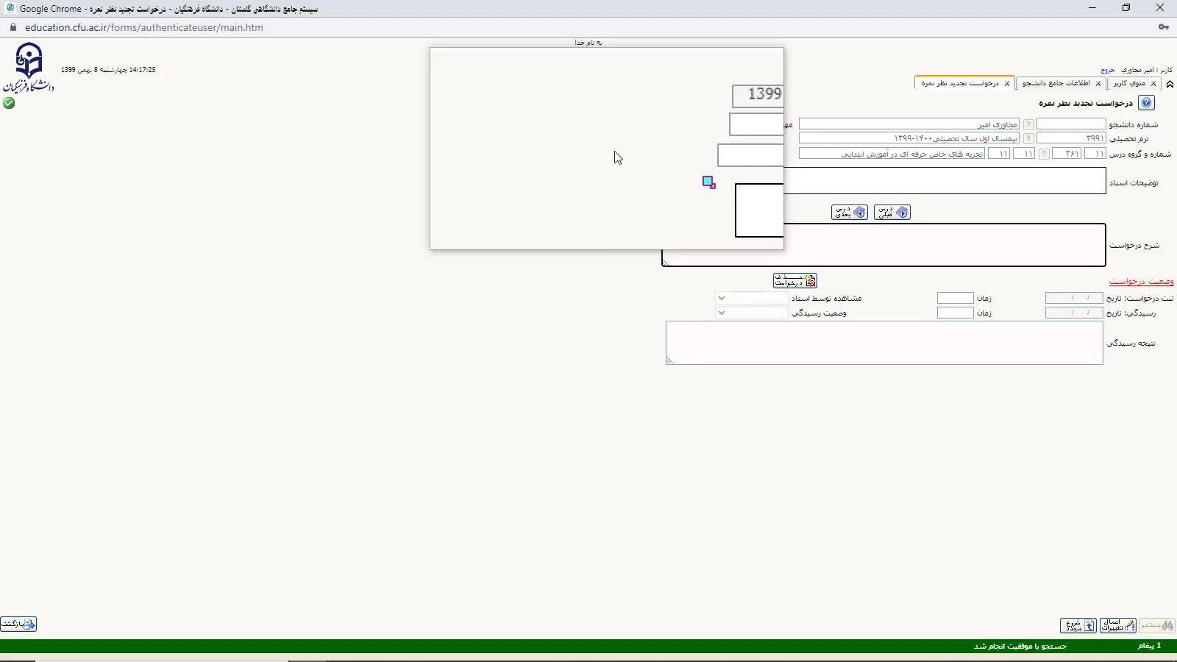Click the وضعیت درخواست red link

coord(1141,282)
